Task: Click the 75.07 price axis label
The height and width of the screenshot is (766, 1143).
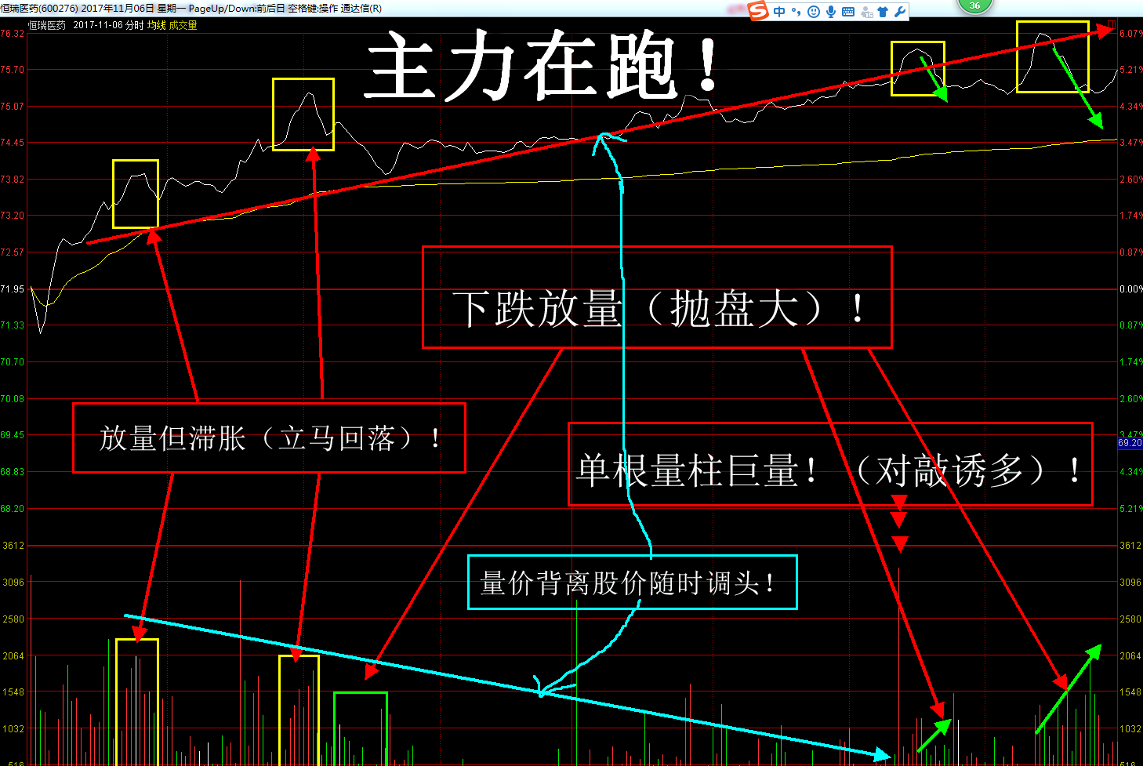Action: pyautogui.click(x=12, y=107)
